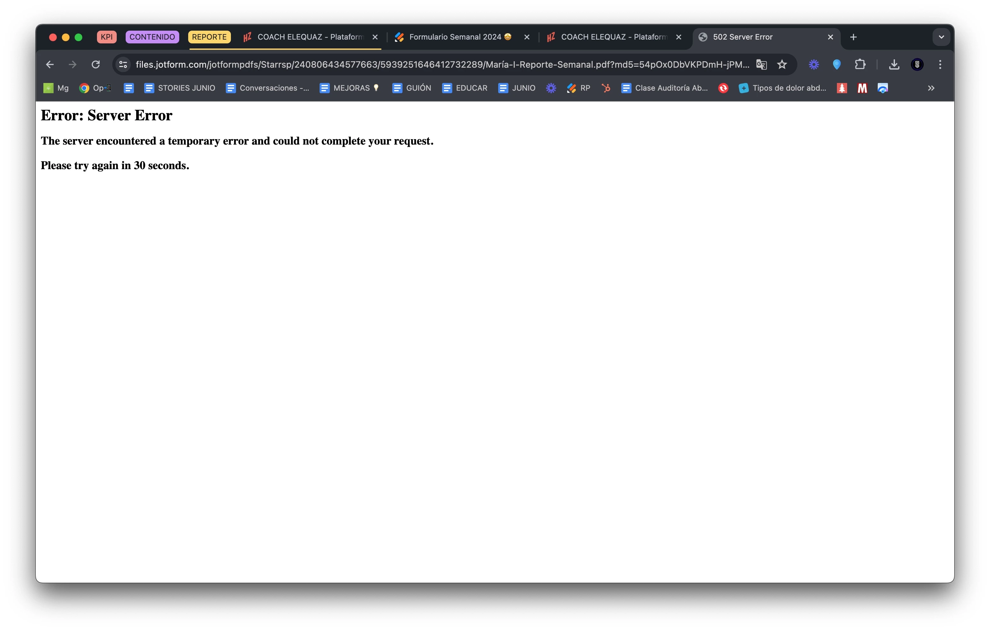The height and width of the screenshot is (630, 990).
Task: Bookmark this page with the star icon
Action: pos(782,64)
